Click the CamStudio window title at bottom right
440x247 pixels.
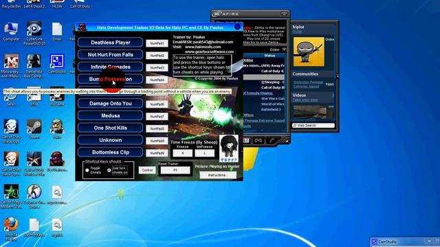(388, 242)
